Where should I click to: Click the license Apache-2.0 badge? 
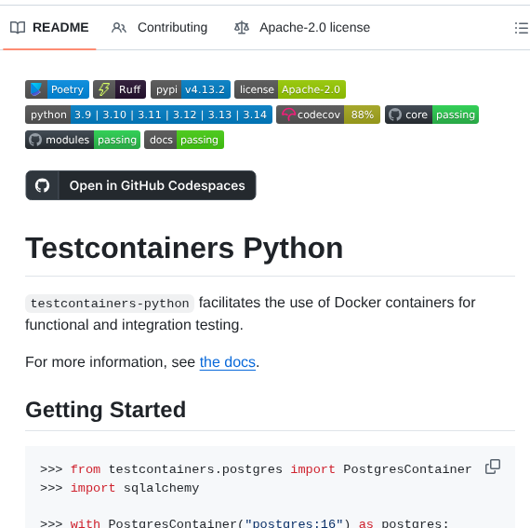click(x=290, y=89)
